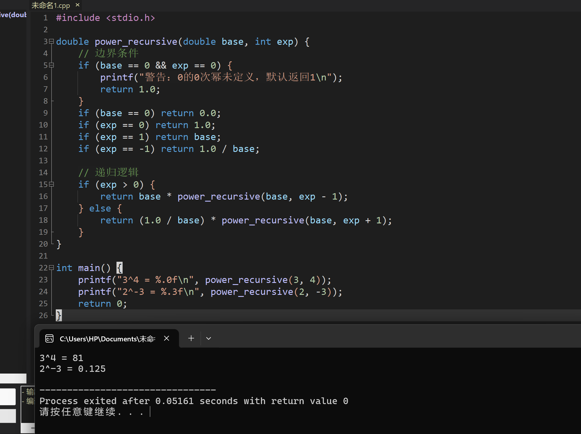581x434 pixels.
Task: Click line number 13 in the gutter
Action: click(43, 160)
